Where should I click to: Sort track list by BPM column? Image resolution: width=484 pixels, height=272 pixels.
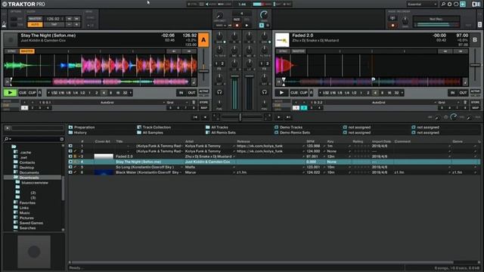coord(311,141)
